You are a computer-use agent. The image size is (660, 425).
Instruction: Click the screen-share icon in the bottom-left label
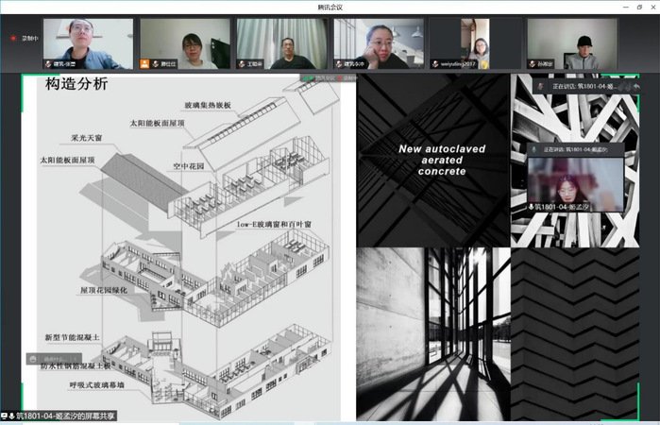point(4,416)
